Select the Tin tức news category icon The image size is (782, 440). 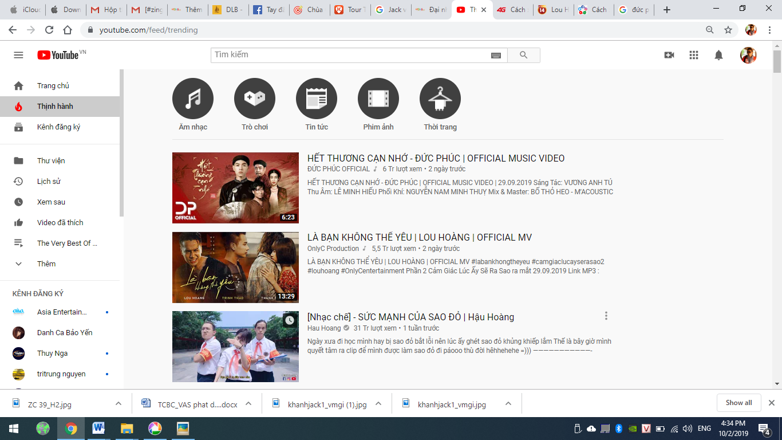(x=317, y=99)
